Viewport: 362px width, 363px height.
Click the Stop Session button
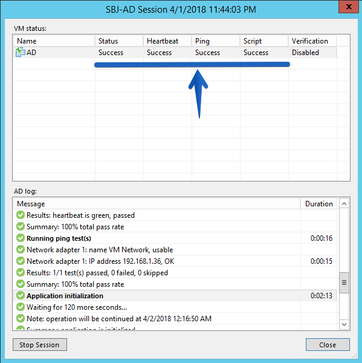click(x=40, y=345)
